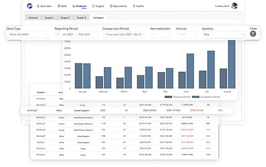266x167 pixels.
Task: Select the Building E row name
Action: pyautogui.click(x=41, y=117)
